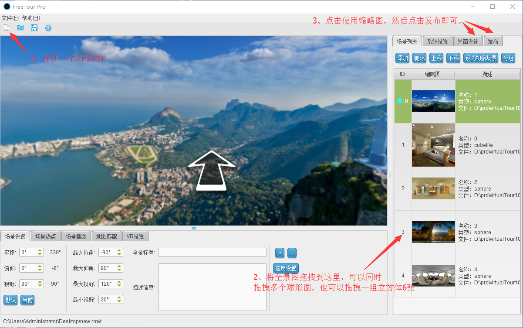The image size is (523, 328).
Task: Open settings gear icon in toolbar
Action: click(x=48, y=28)
